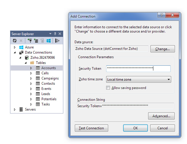Image resolution: width=187 pixels, height=144 pixels.
Task: Expand the Azure tree node
Action: pyautogui.click(x=15, y=47)
